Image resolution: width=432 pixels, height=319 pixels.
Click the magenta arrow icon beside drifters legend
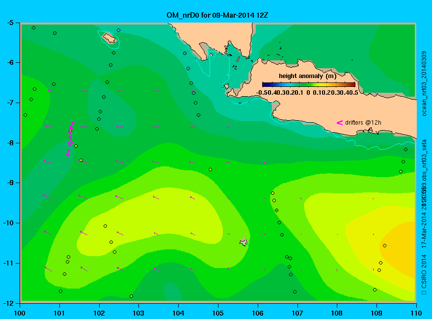[340, 123]
